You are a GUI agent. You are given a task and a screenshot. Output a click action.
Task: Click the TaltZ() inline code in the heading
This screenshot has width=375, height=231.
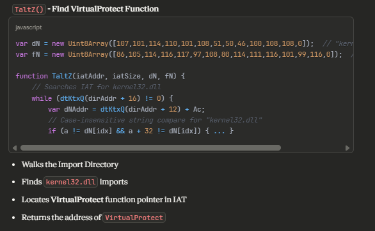[x=29, y=10]
